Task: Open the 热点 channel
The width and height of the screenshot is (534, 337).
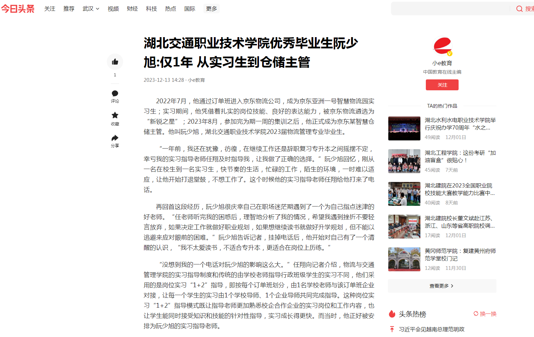Action: coord(171,9)
